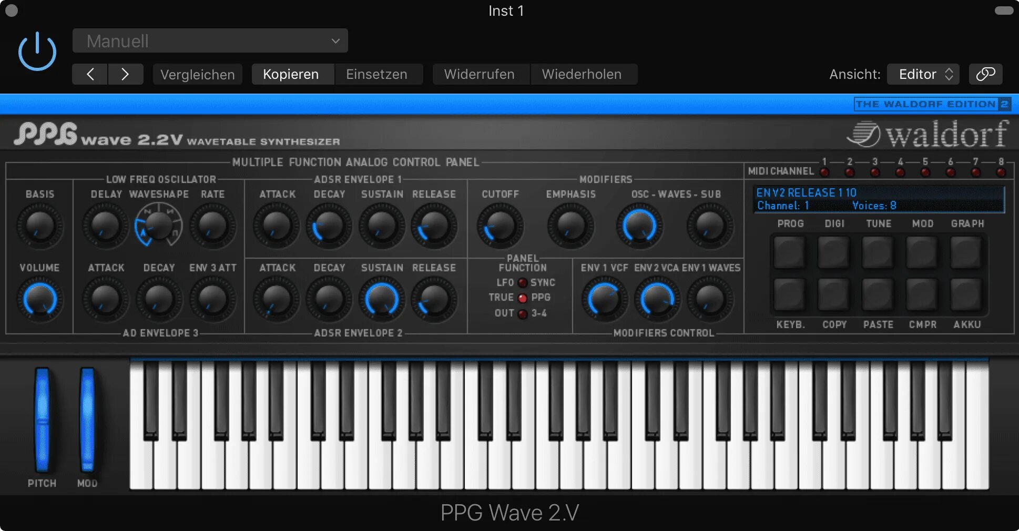
Task: Select MIDI channel 7 LED
Action: coord(976,172)
